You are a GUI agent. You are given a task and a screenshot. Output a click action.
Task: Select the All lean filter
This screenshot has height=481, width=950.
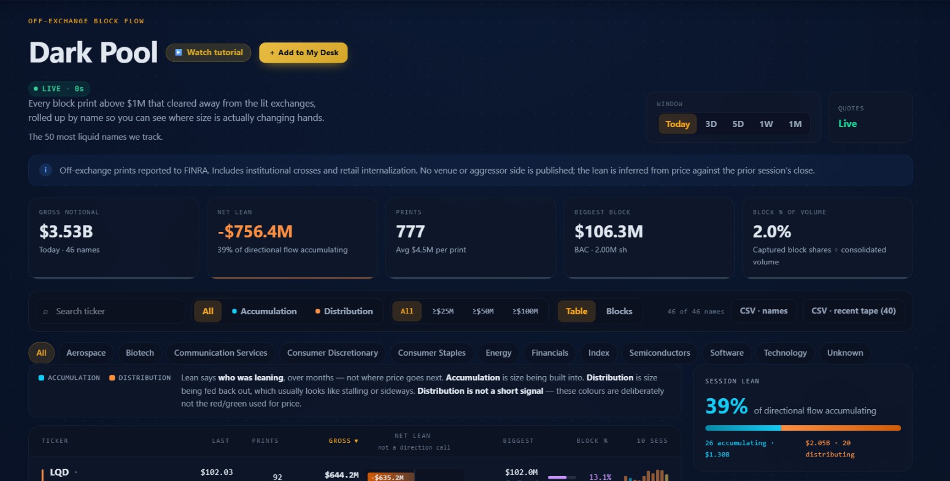point(208,311)
